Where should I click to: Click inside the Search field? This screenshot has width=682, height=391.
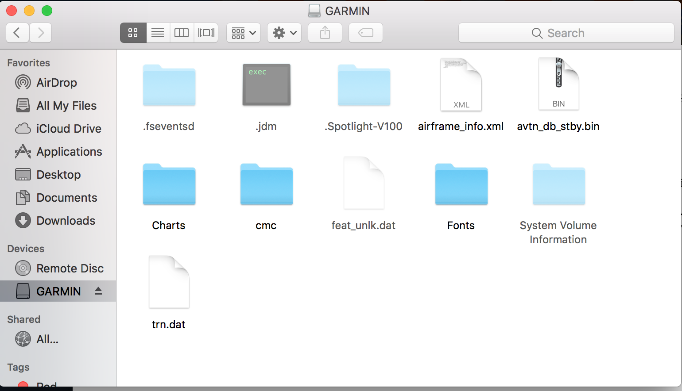[566, 33]
